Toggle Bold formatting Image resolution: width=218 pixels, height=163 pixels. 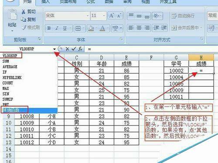(x=49, y=28)
